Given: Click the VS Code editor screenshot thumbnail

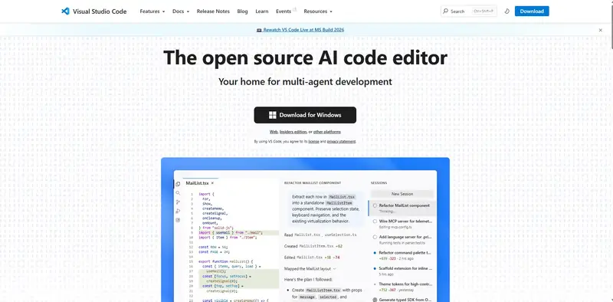Looking at the screenshot, I should point(305,230).
